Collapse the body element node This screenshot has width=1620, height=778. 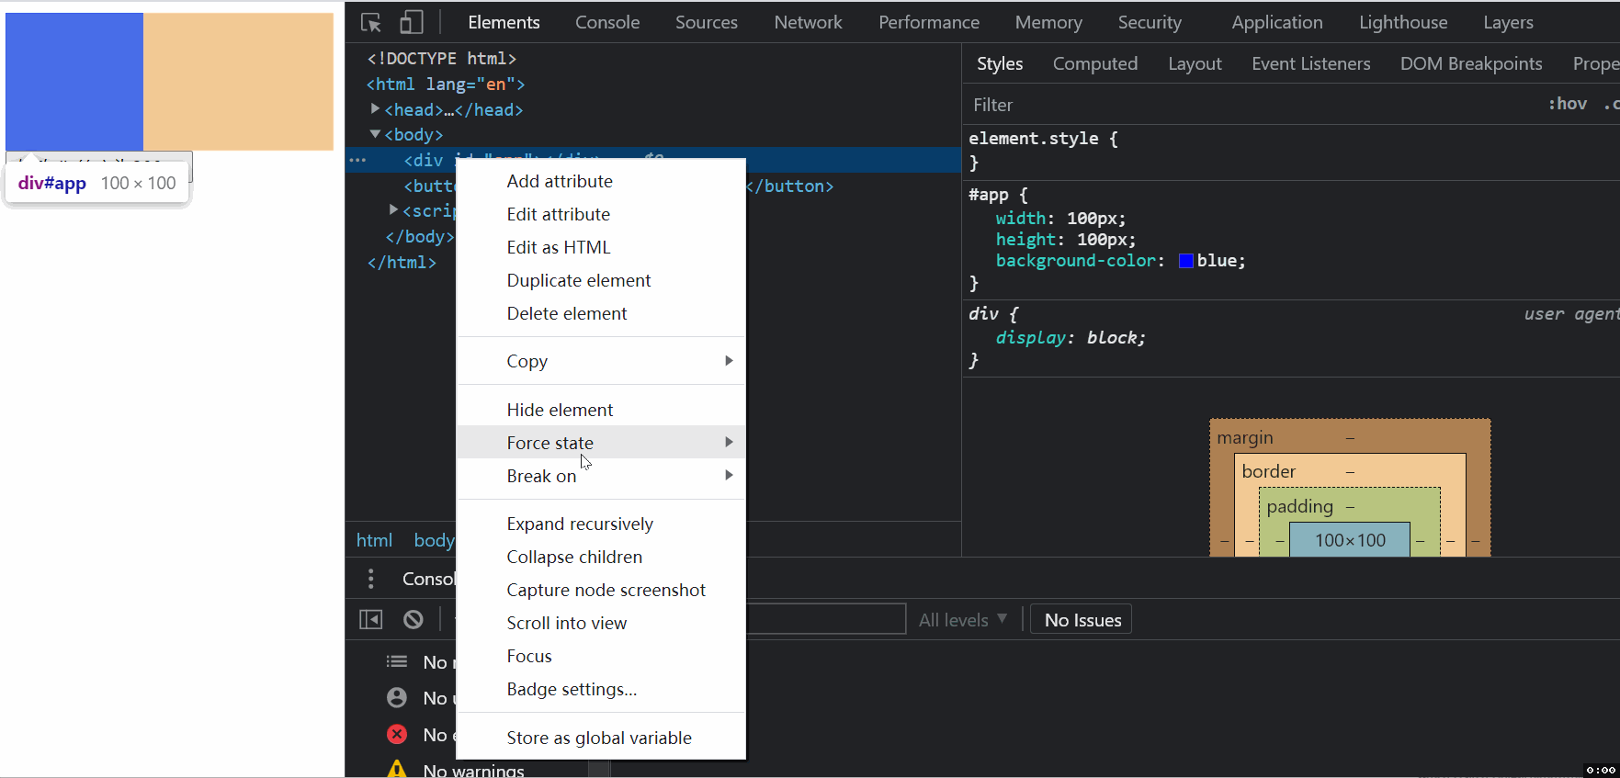point(375,134)
